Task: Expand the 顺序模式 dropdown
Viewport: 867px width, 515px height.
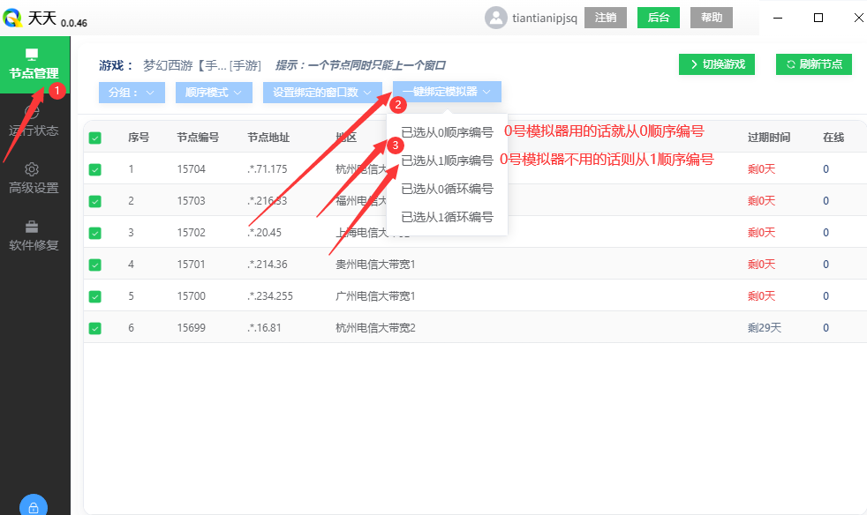Action: point(212,92)
